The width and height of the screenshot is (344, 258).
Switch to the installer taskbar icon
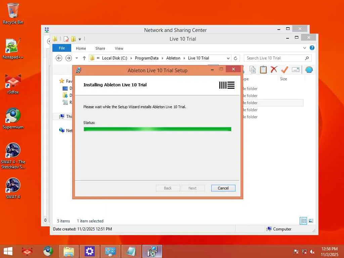click(152, 251)
